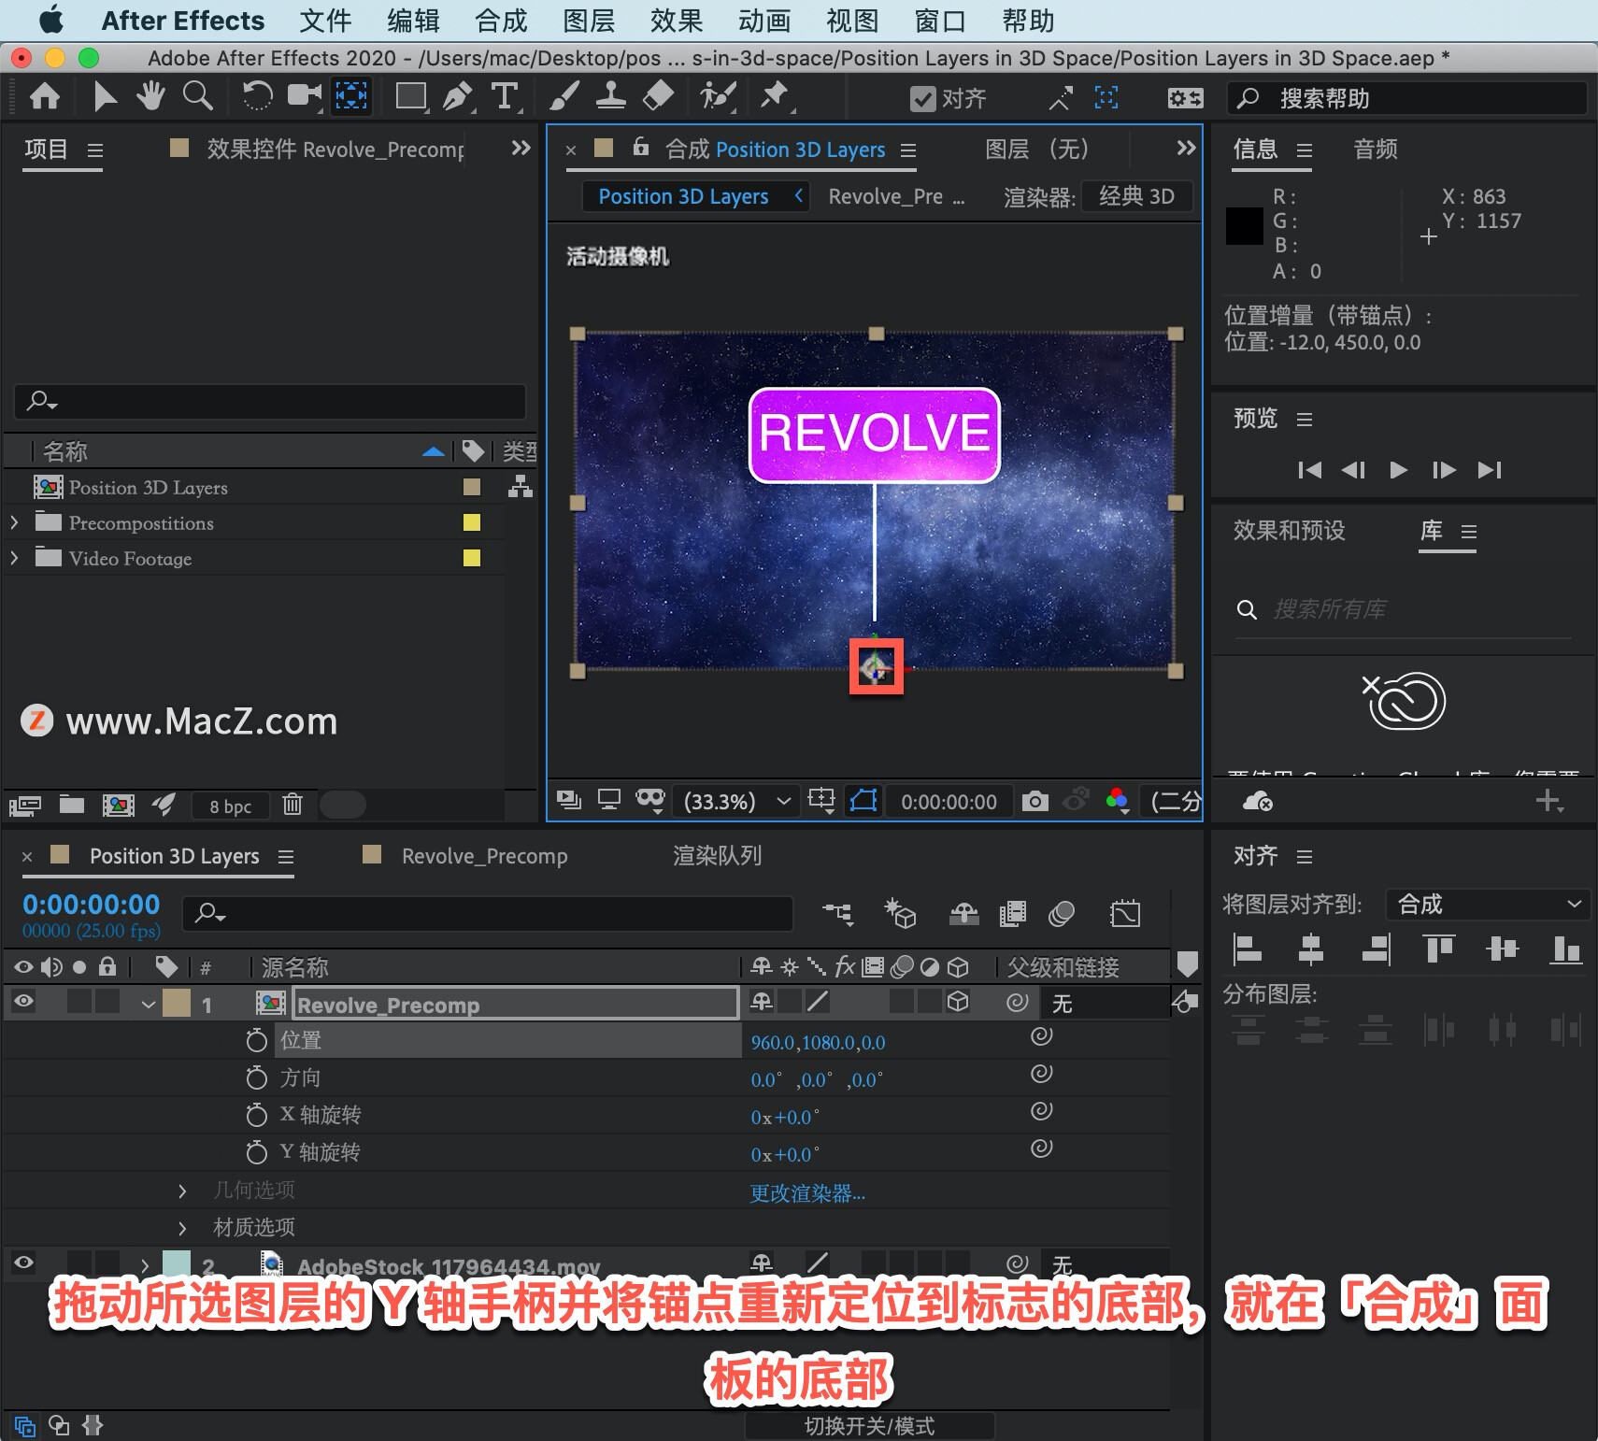
Task: Open the channel and color management icon
Action: coord(1117,801)
